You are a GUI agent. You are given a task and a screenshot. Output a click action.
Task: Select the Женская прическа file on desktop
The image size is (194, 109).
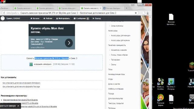click(171, 19)
